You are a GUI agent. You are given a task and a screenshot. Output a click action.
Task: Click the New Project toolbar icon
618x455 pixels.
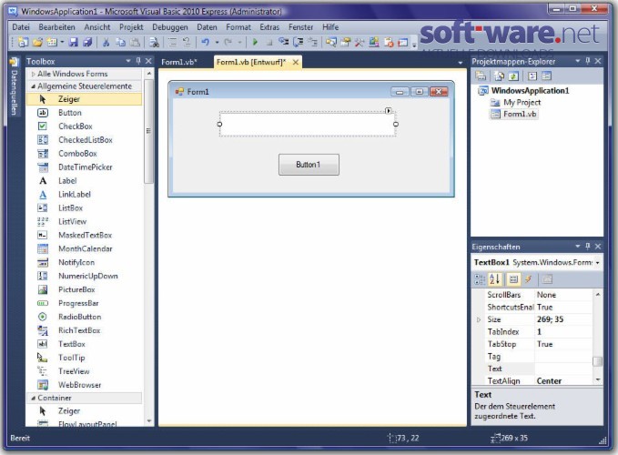coord(24,42)
